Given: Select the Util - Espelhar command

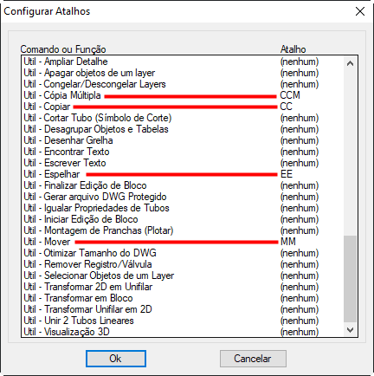Looking at the screenshot, I should click(183, 174).
